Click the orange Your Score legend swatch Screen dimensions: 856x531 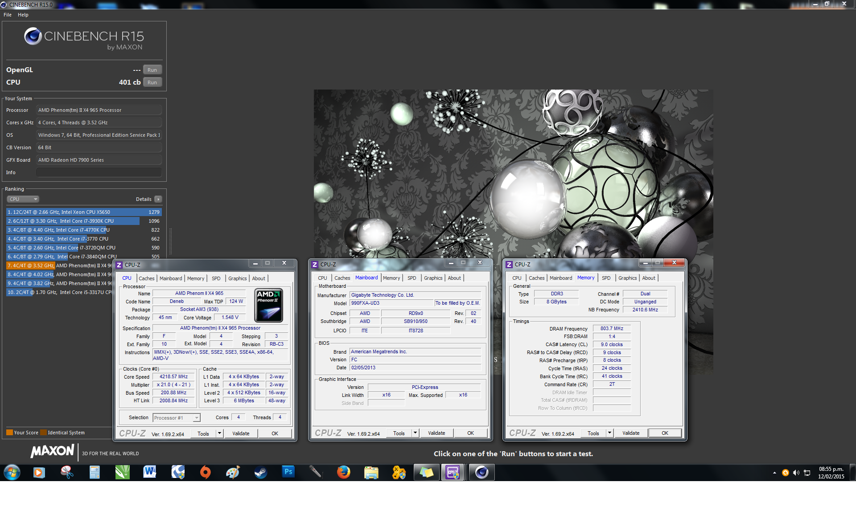(9, 433)
